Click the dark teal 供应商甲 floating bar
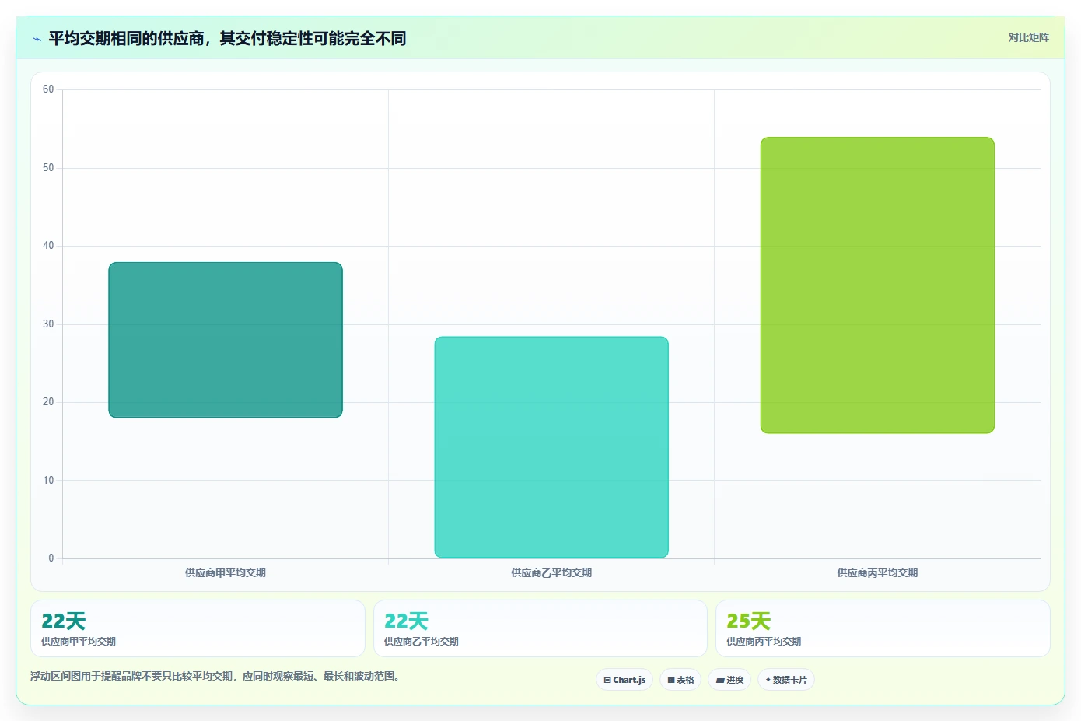Screen dimensions: 1081x721 226,340
